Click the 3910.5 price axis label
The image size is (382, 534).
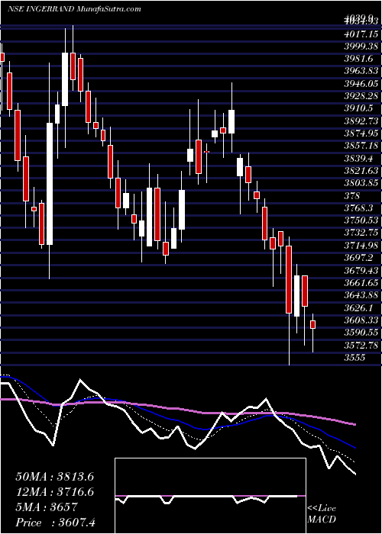click(358, 108)
